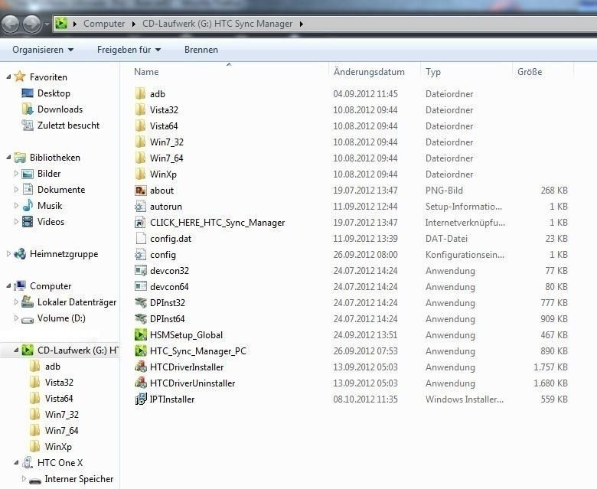Collapse the CD-Laufwerk (G:) tree node
The width and height of the screenshot is (597, 489).
click(16, 350)
